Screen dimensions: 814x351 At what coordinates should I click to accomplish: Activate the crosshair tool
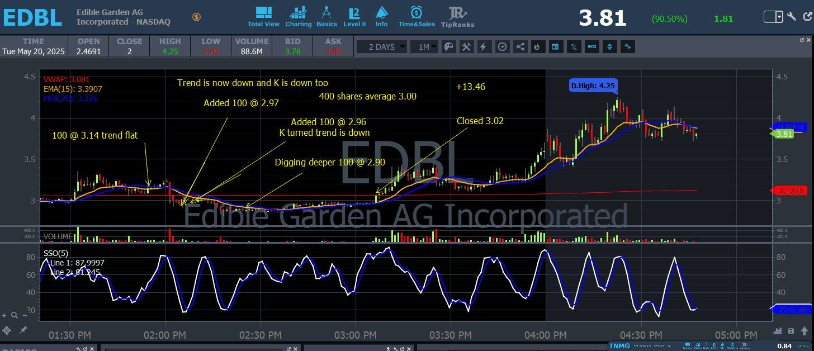pos(7,330)
